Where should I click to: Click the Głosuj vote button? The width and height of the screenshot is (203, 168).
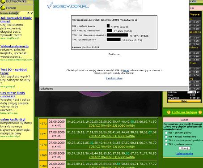[185, 148]
